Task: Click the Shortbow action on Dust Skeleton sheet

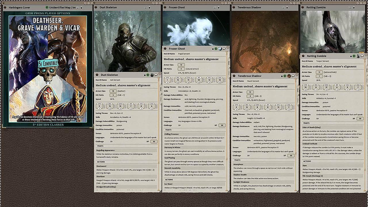Action: [101, 177]
